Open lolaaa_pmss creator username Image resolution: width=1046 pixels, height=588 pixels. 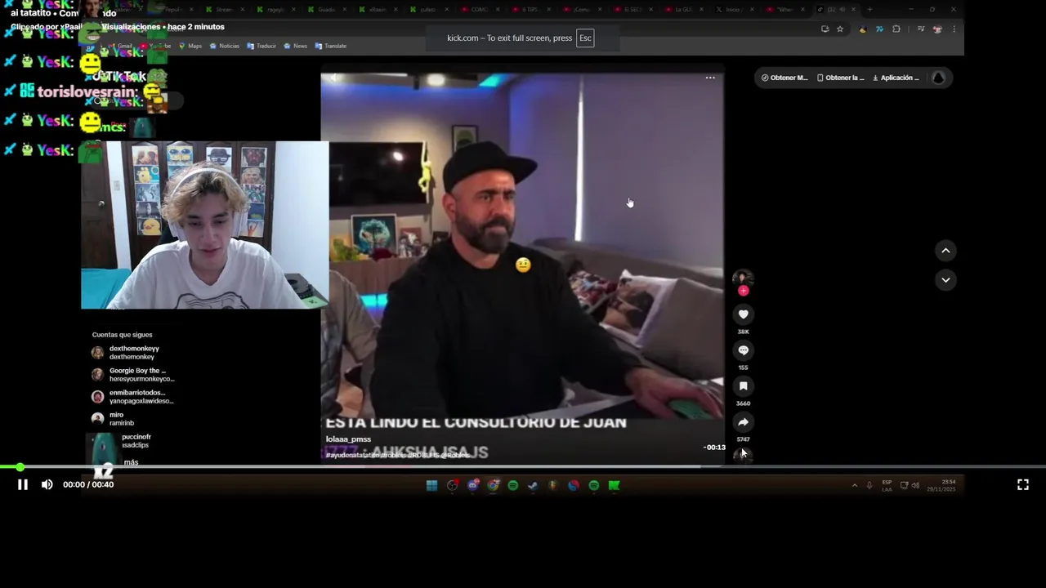348,439
